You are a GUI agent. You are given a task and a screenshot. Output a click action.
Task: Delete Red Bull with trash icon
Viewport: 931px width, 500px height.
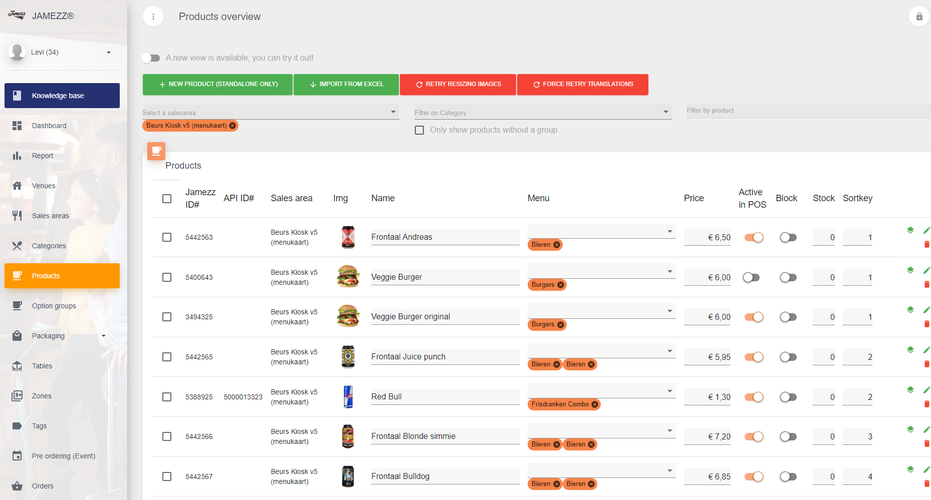pyautogui.click(x=926, y=404)
